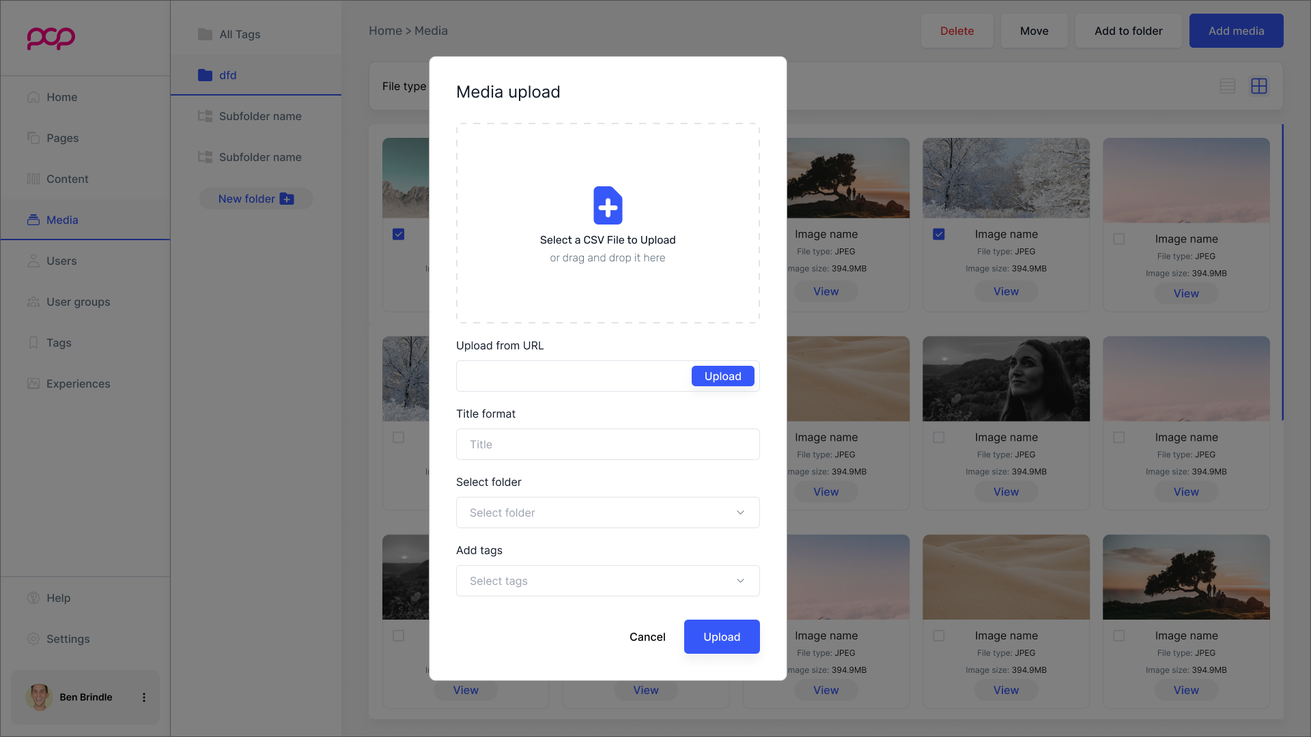Click the vertical scrollbar of media grid
This screenshot has width=1311, height=737.
(x=1283, y=273)
